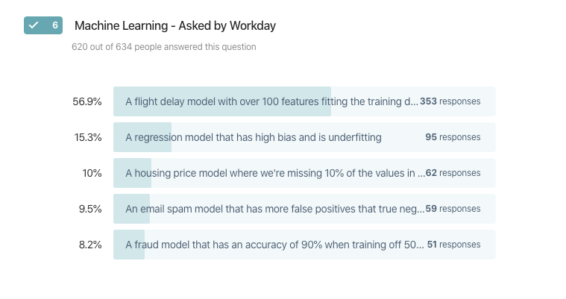Click the 51 responses count
The width and height of the screenshot is (566, 299).
point(454,245)
